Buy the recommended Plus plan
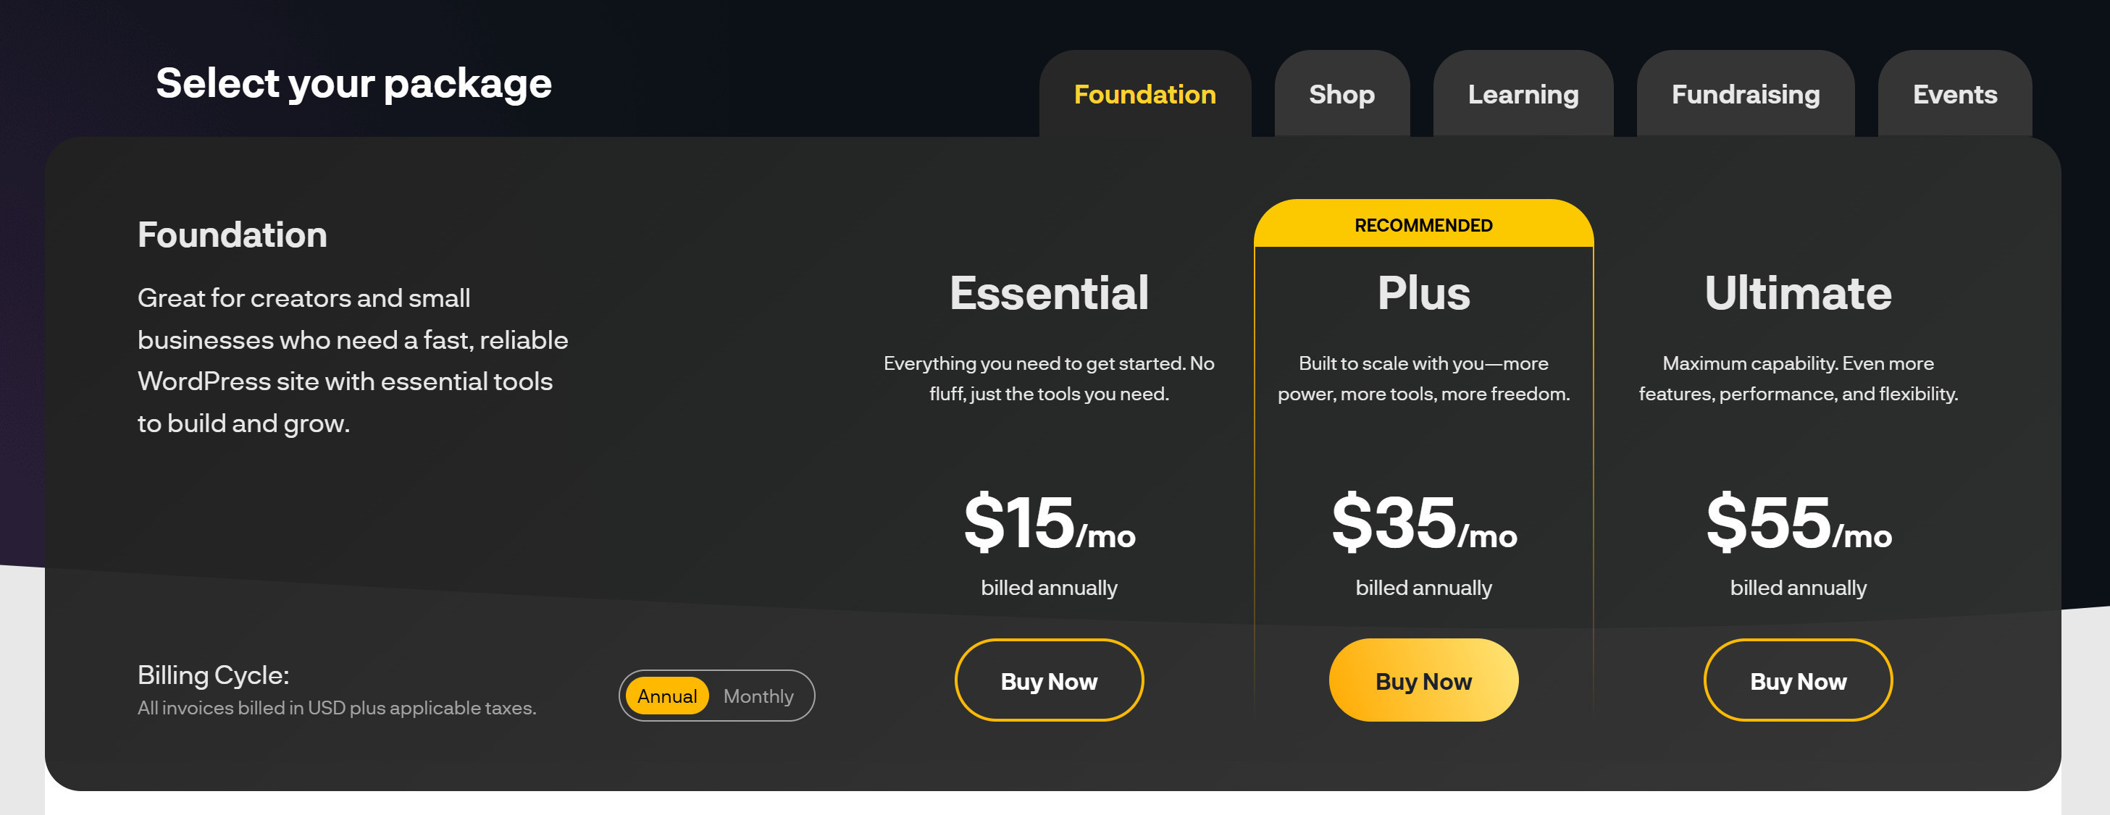Image resolution: width=2110 pixels, height=815 pixels. click(1423, 681)
